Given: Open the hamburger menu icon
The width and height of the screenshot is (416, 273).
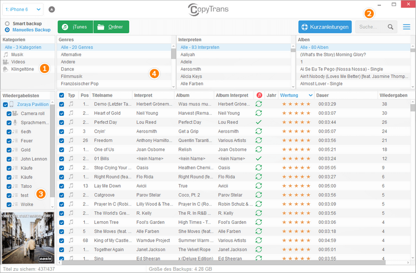Looking at the screenshot, I should click(407, 27).
